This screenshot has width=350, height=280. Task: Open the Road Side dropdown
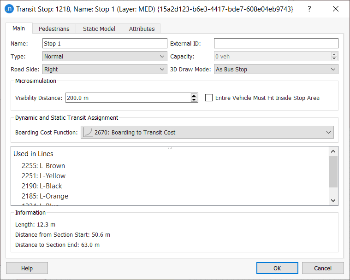click(105, 70)
